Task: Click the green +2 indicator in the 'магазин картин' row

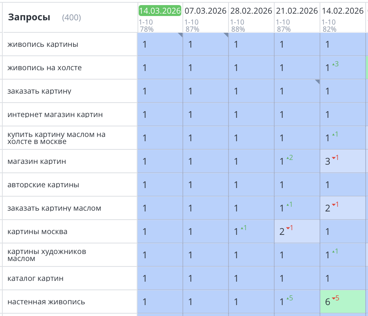Action: (x=289, y=158)
